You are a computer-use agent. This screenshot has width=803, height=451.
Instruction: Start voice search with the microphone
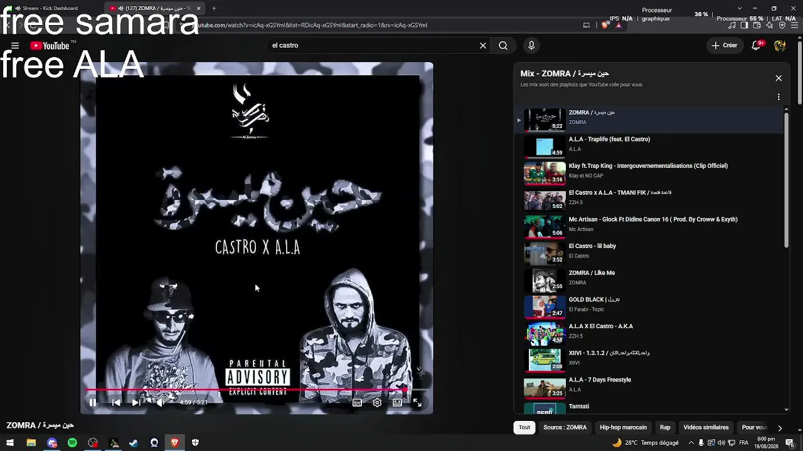pos(531,45)
